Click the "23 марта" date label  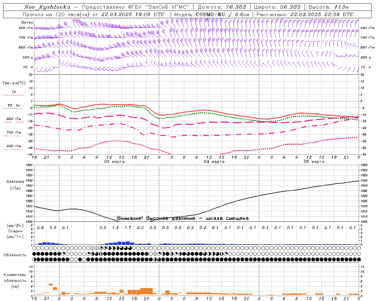[x=114, y=162]
